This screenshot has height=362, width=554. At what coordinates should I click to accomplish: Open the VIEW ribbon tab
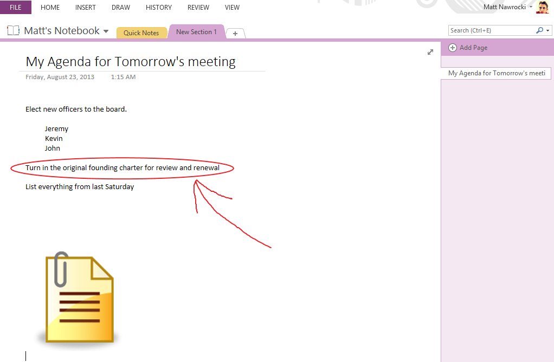232,8
